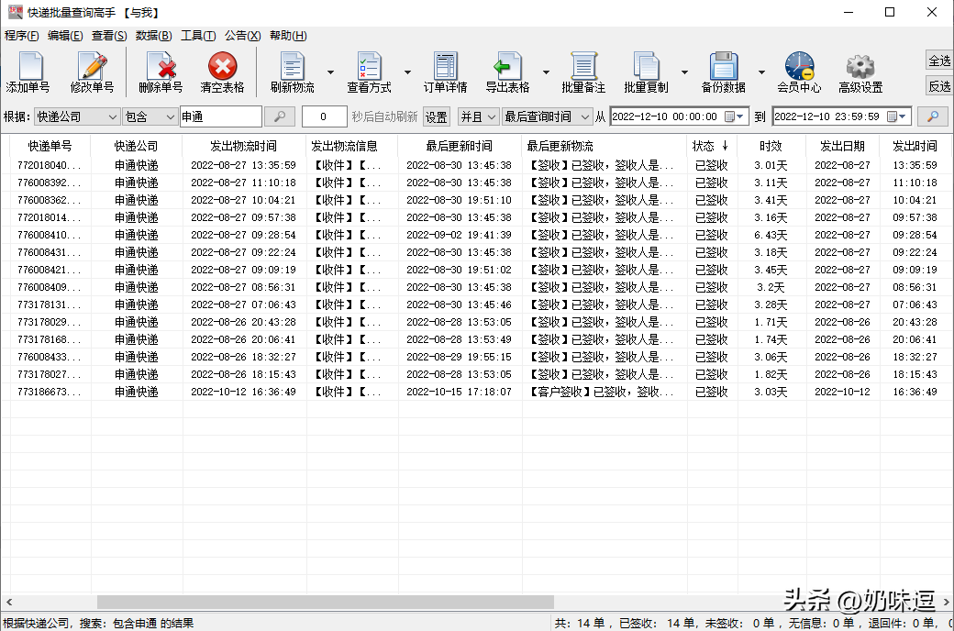Click the 反选 button
The width and height of the screenshot is (954, 631).
click(x=939, y=86)
